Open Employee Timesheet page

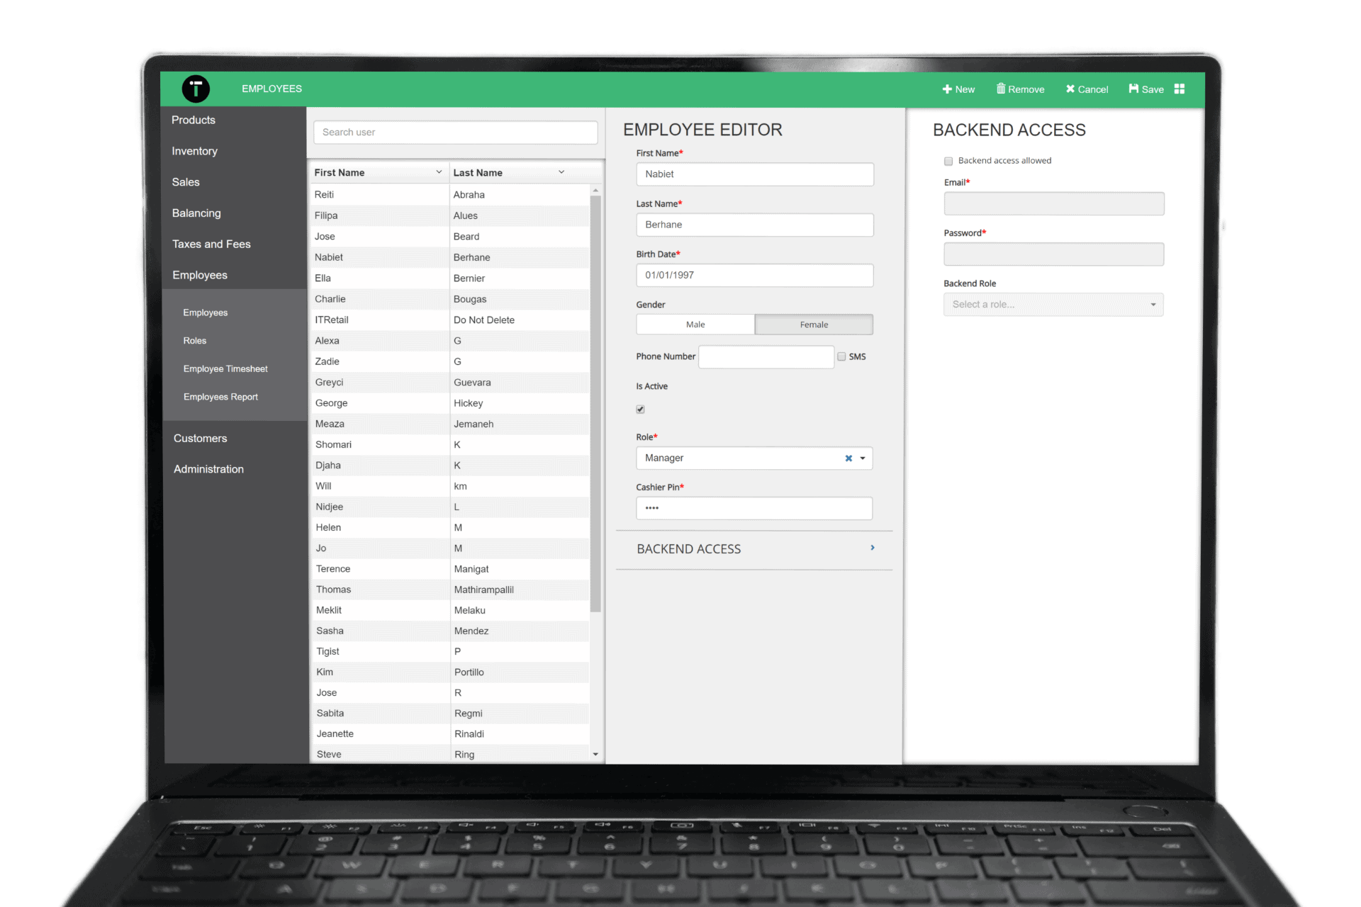coord(225,368)
